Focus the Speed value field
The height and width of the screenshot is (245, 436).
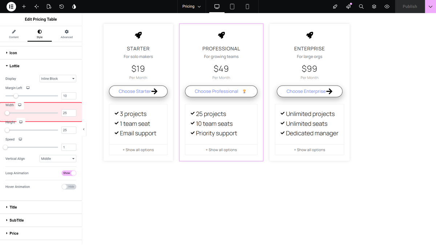[69, 147]
